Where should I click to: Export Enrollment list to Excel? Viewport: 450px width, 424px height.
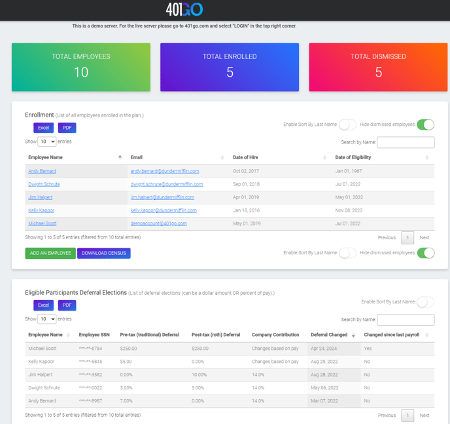(x=43, y=128)
